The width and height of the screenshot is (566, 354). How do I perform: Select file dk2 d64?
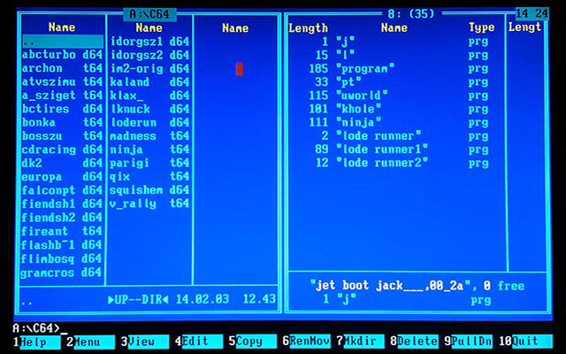coord(62,163)
